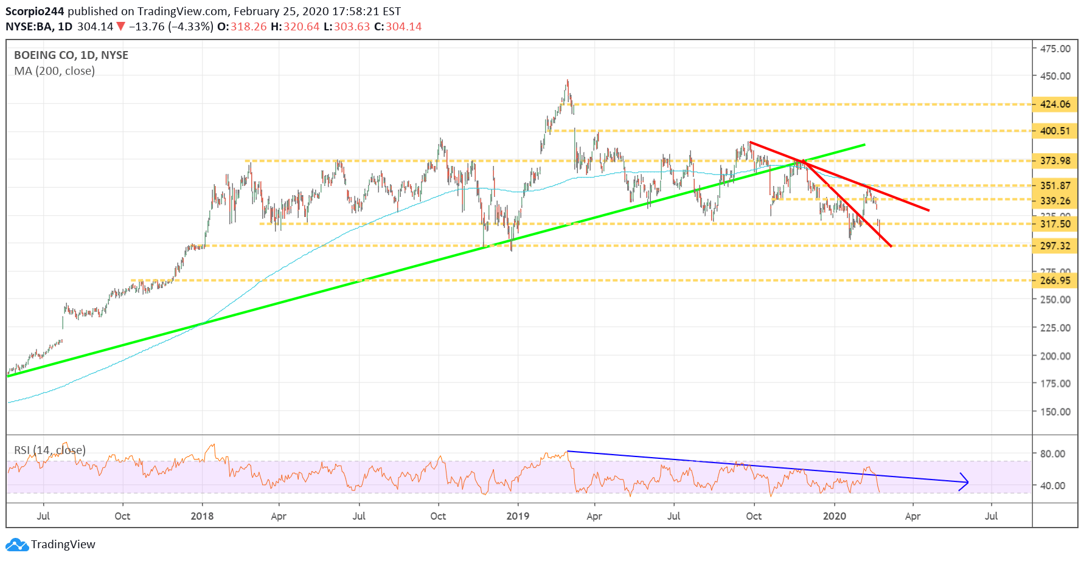The width and height of the screenshot is (1084, 561).
Task: Select the 351.87 price level label
Action: (1055, 185)
